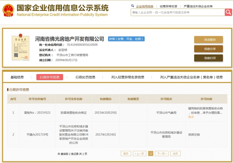Screen dimensions: 233x163
Task: Click the 信息打印 button
Action: [208, 58]
